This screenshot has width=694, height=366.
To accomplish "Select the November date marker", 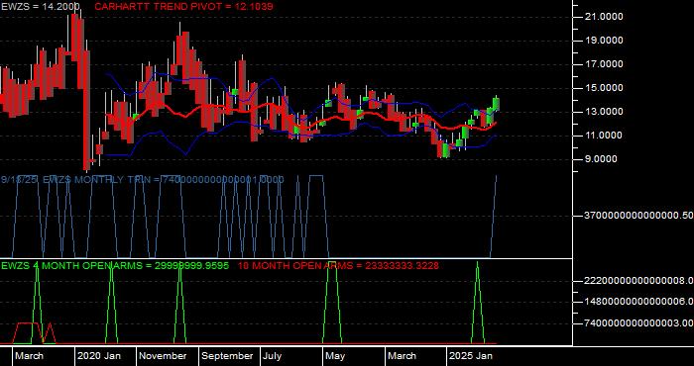I will point(163,356).
